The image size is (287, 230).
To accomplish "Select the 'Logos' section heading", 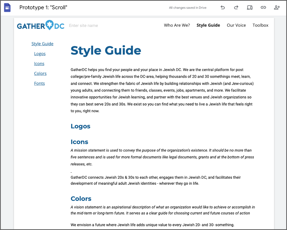I will pyautogui.click(x=81, y=126).
